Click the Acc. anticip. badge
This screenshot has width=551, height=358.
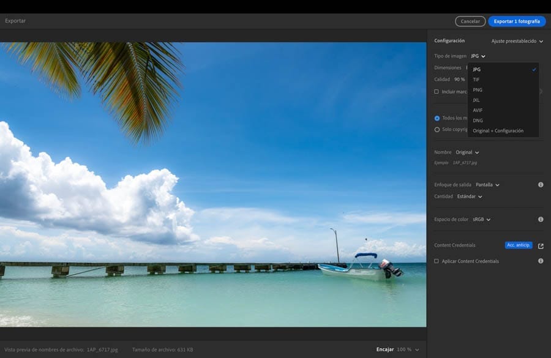tap(519, 245)
